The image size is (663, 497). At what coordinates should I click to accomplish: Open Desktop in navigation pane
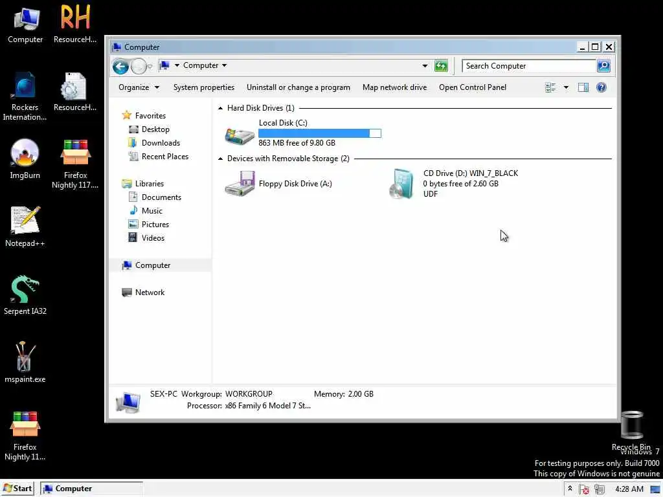tap(149, 129)
